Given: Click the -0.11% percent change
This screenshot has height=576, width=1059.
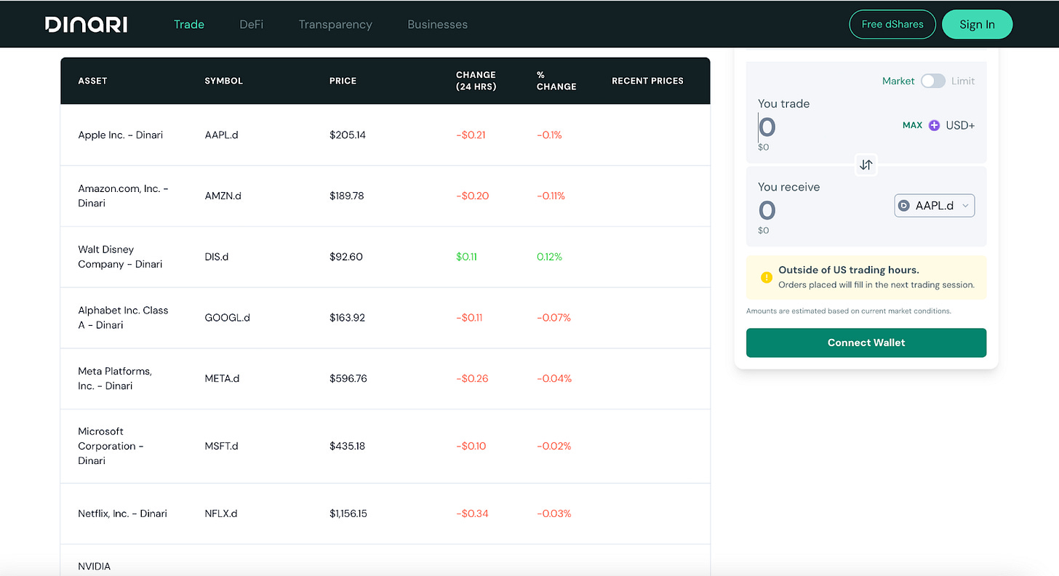Looking at the screenshot, I should 551,196.
